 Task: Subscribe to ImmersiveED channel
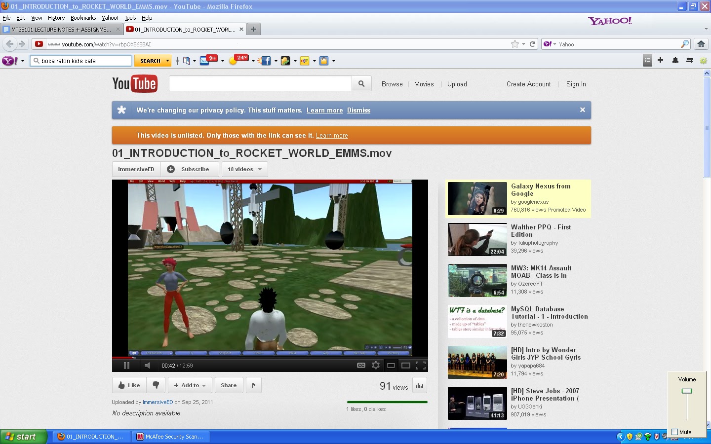pyautogui.click(x=190, y=169)
